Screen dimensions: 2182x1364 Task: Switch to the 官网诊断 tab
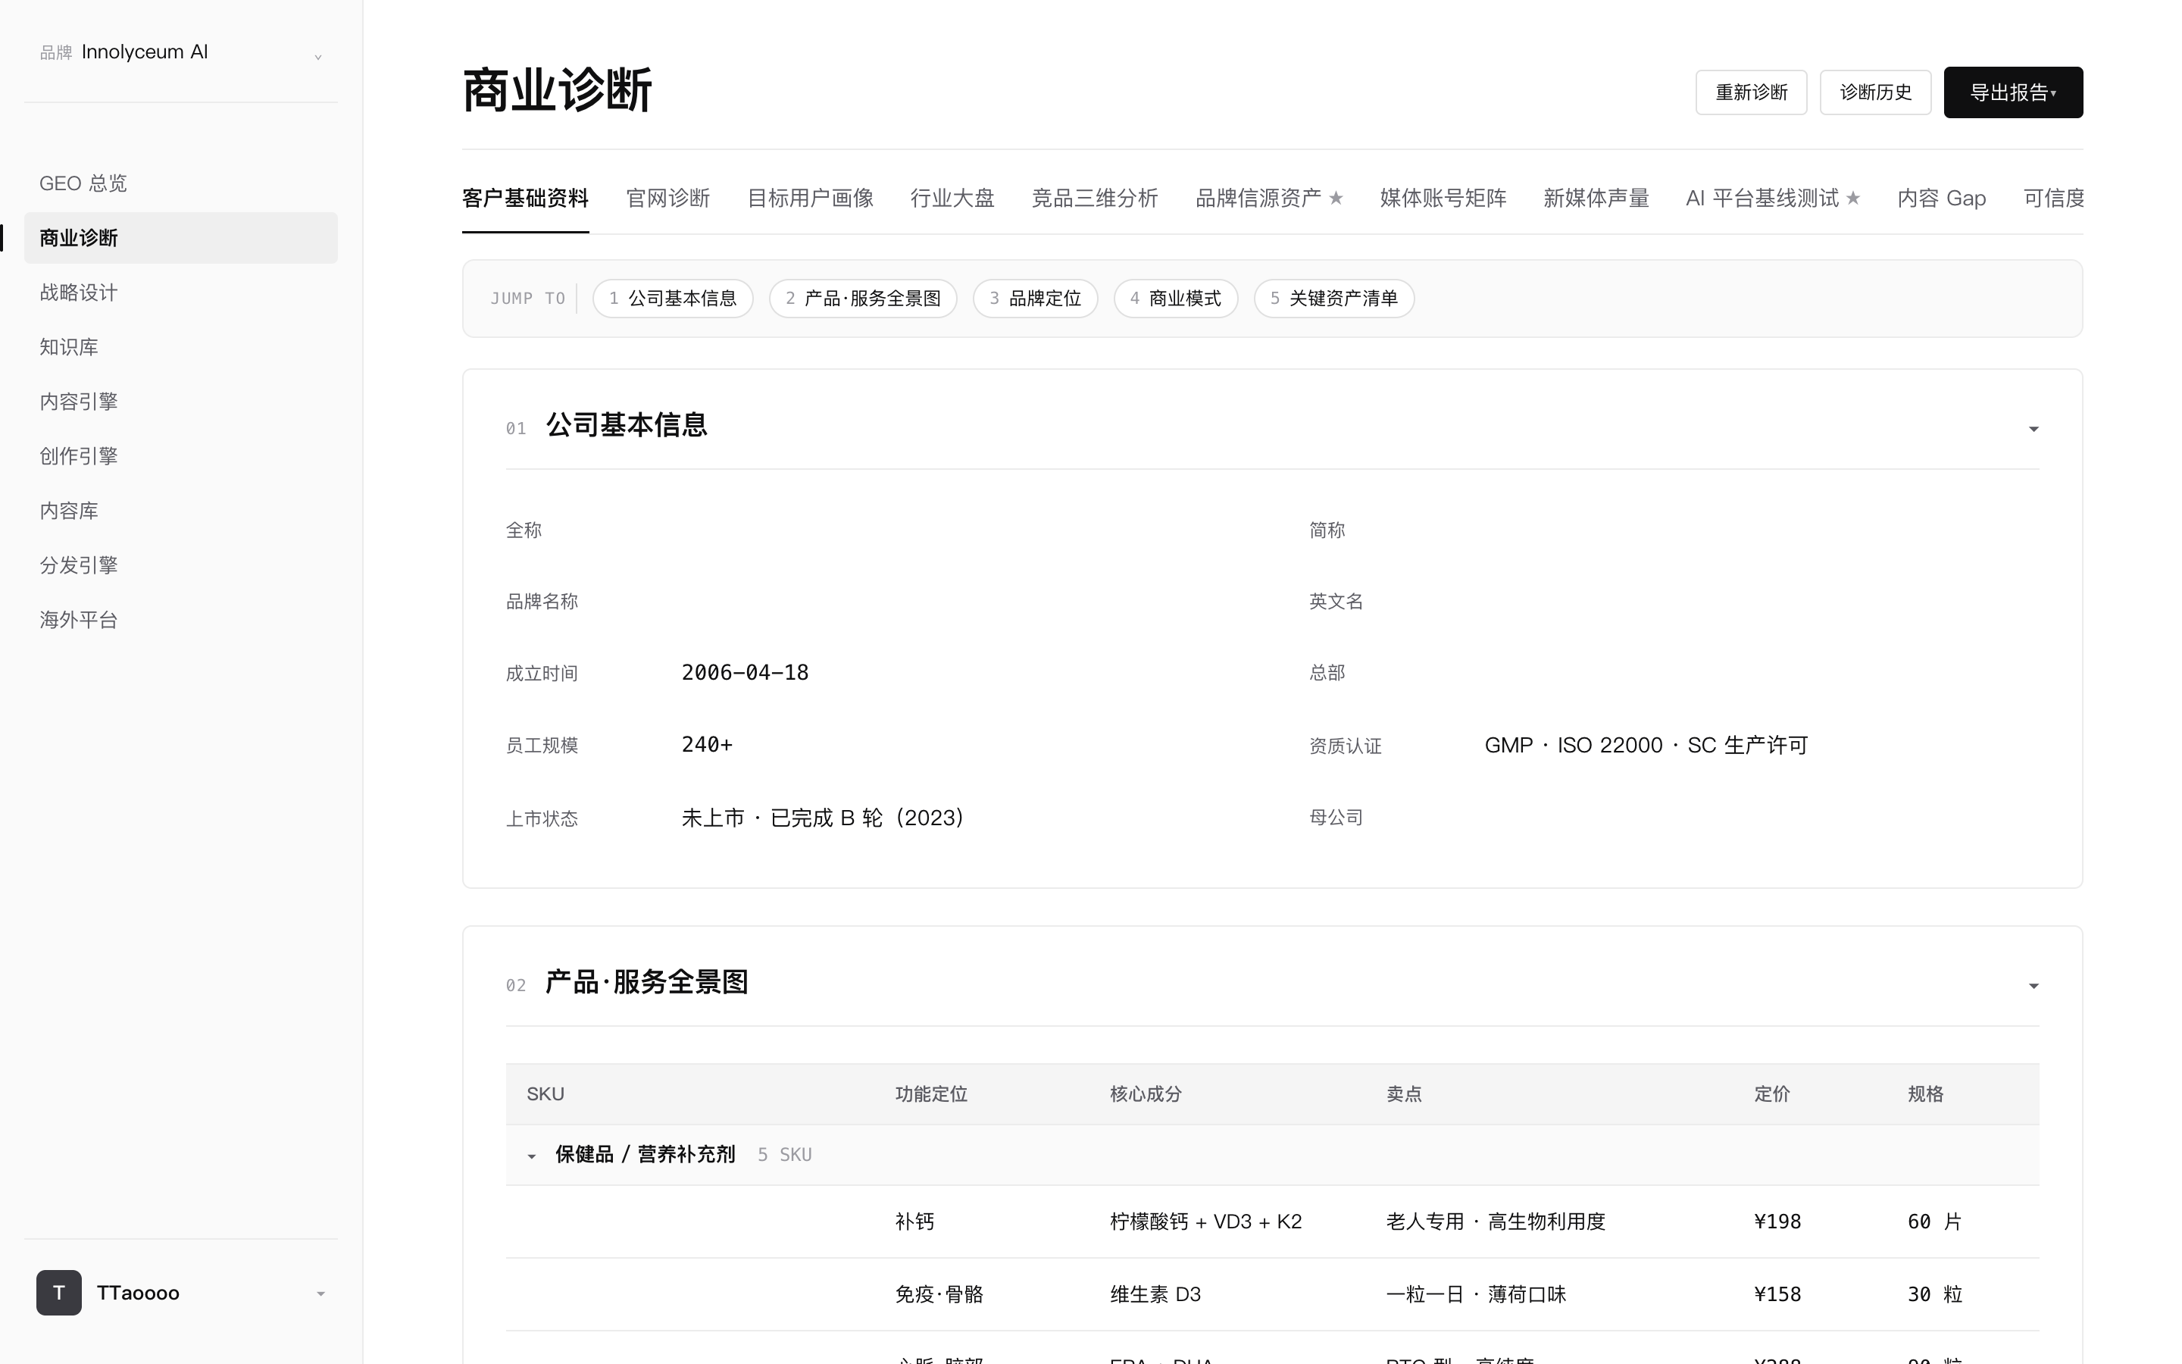point(667,199)
